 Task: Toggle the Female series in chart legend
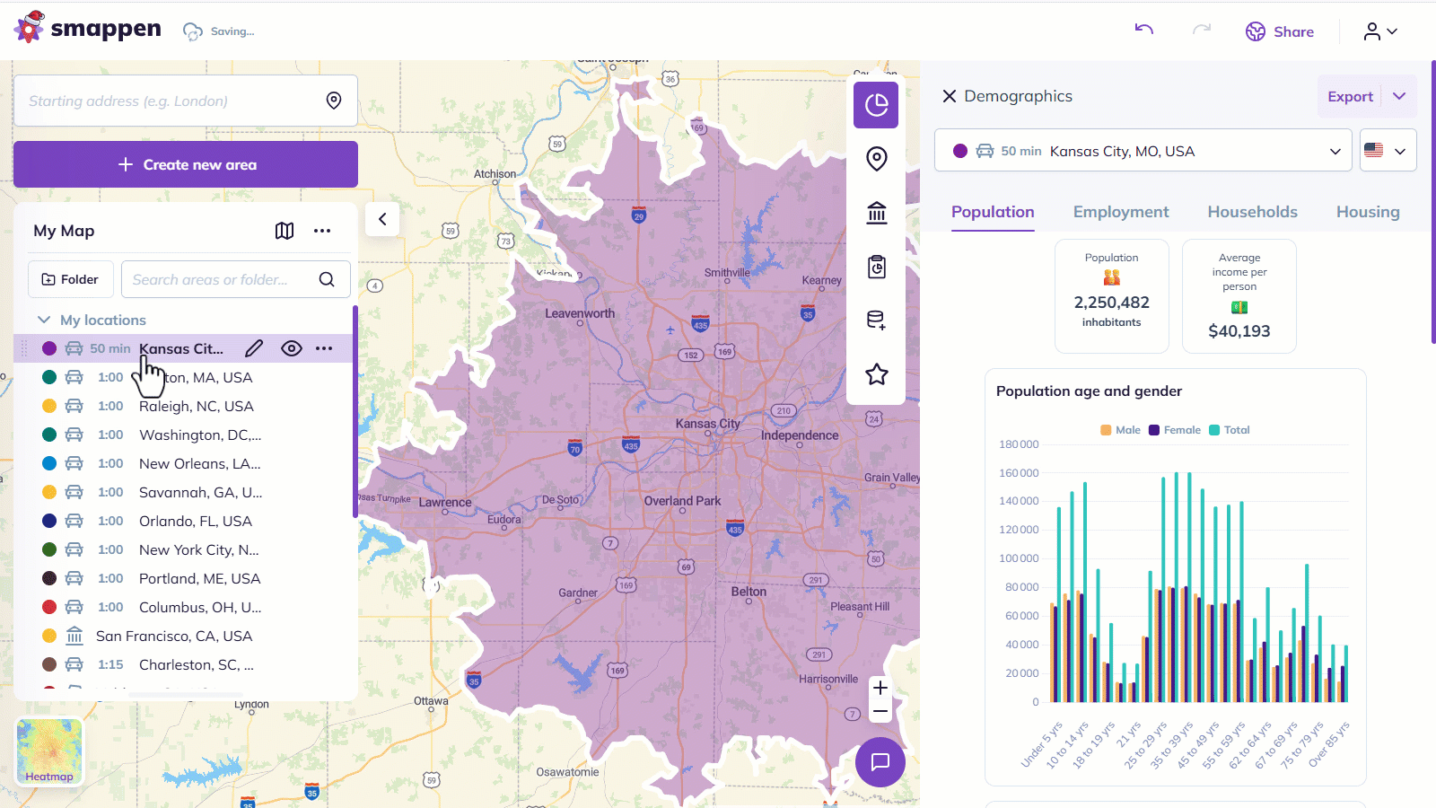(x=1175, y=430)
